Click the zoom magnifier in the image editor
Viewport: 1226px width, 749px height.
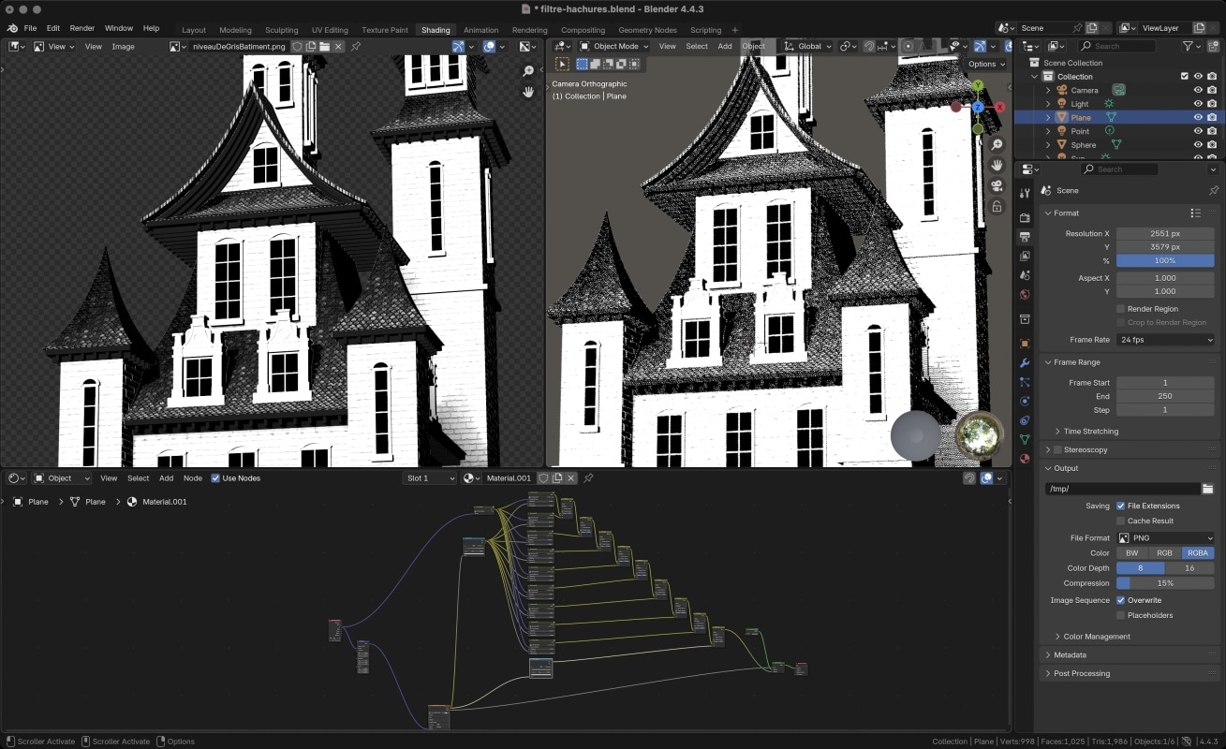tap(528, 71)
